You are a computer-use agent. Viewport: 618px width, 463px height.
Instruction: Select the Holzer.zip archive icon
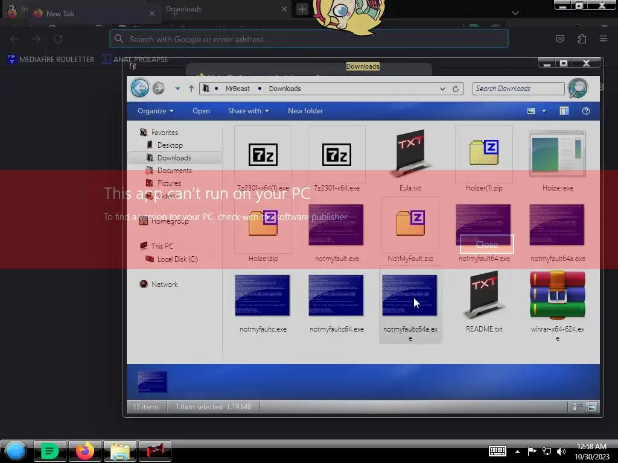point(263,224)
